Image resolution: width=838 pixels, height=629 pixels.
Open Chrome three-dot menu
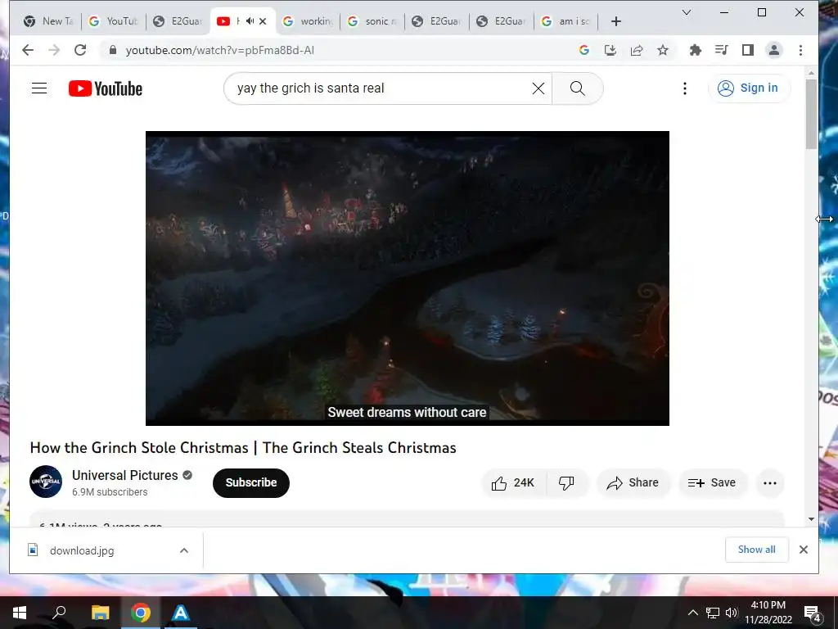[800, 50]
